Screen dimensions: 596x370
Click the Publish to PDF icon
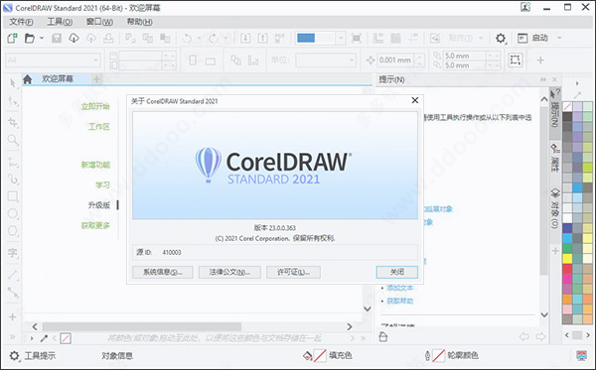click(x=280, y=38)
